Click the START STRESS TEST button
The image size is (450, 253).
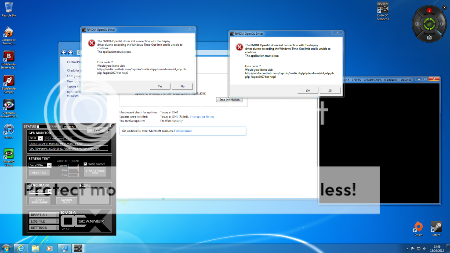click(x=95, y=172)
